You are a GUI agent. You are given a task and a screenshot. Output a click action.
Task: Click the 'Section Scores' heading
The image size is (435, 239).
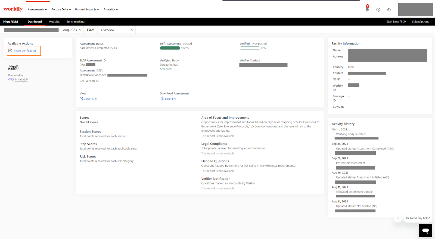90,132
